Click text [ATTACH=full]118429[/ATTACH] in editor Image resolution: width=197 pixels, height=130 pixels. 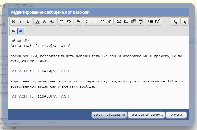(x=41, y=71)
